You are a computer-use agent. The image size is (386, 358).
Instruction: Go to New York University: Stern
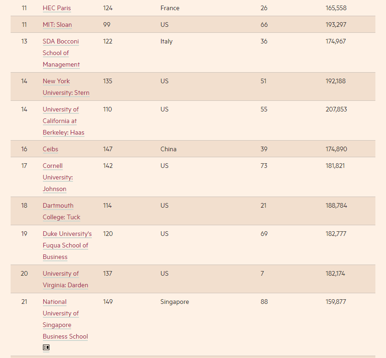coord(66,87)
